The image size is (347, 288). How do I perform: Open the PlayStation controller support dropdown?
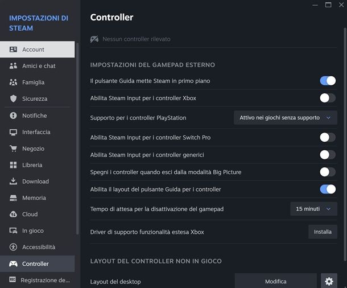tap(285, 118)
